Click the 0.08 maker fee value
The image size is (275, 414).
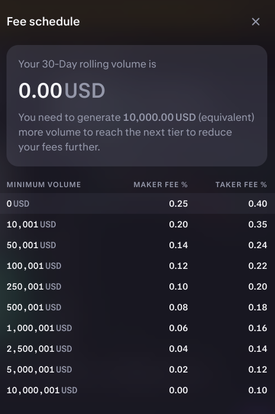point(178,307)
